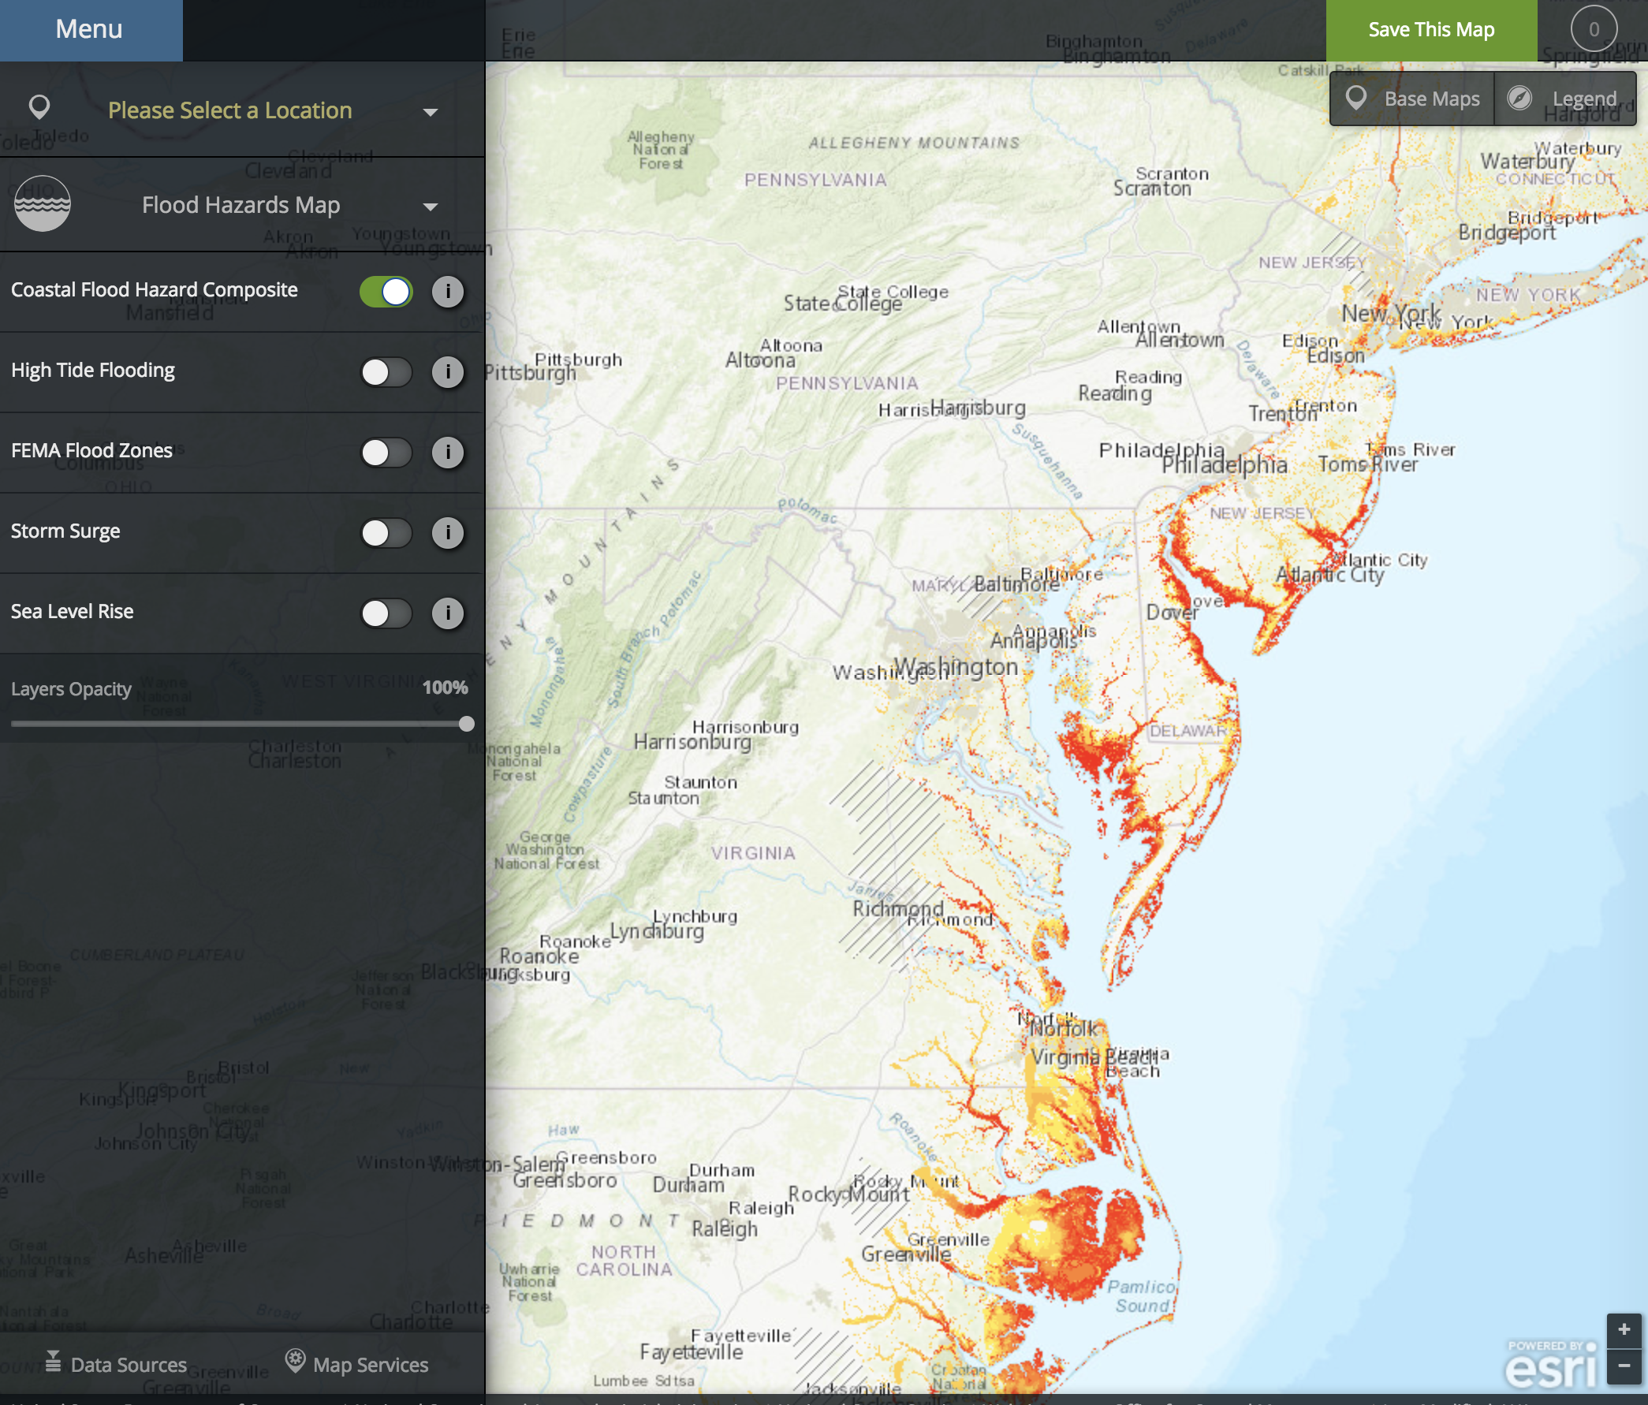The height and width of the screenshot is (1405, 1648).
Task: Show info for High Tide Flooding
Action: coord(448,371)
